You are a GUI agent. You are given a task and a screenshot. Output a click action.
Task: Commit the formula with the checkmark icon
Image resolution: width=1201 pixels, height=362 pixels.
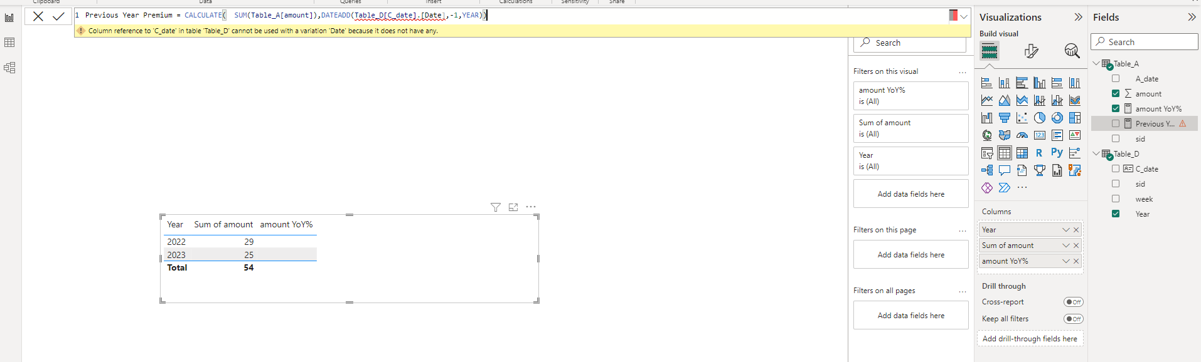click(58, 16)
